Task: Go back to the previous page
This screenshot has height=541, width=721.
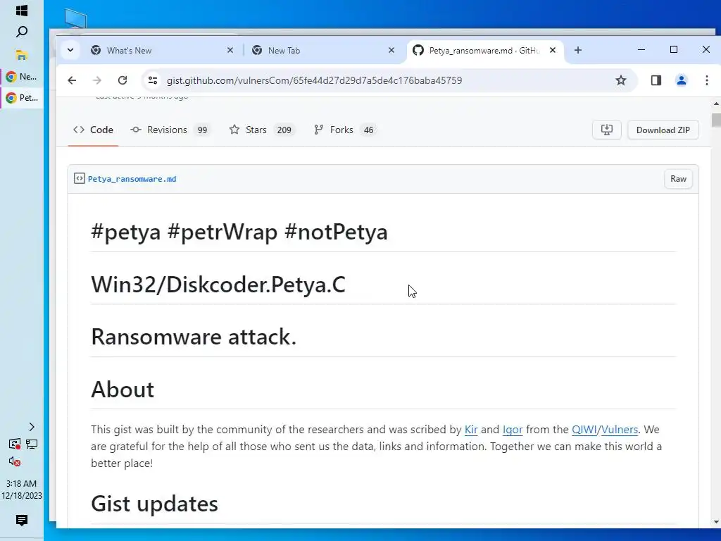Action: pyautogui.click(x=72, y=80)
